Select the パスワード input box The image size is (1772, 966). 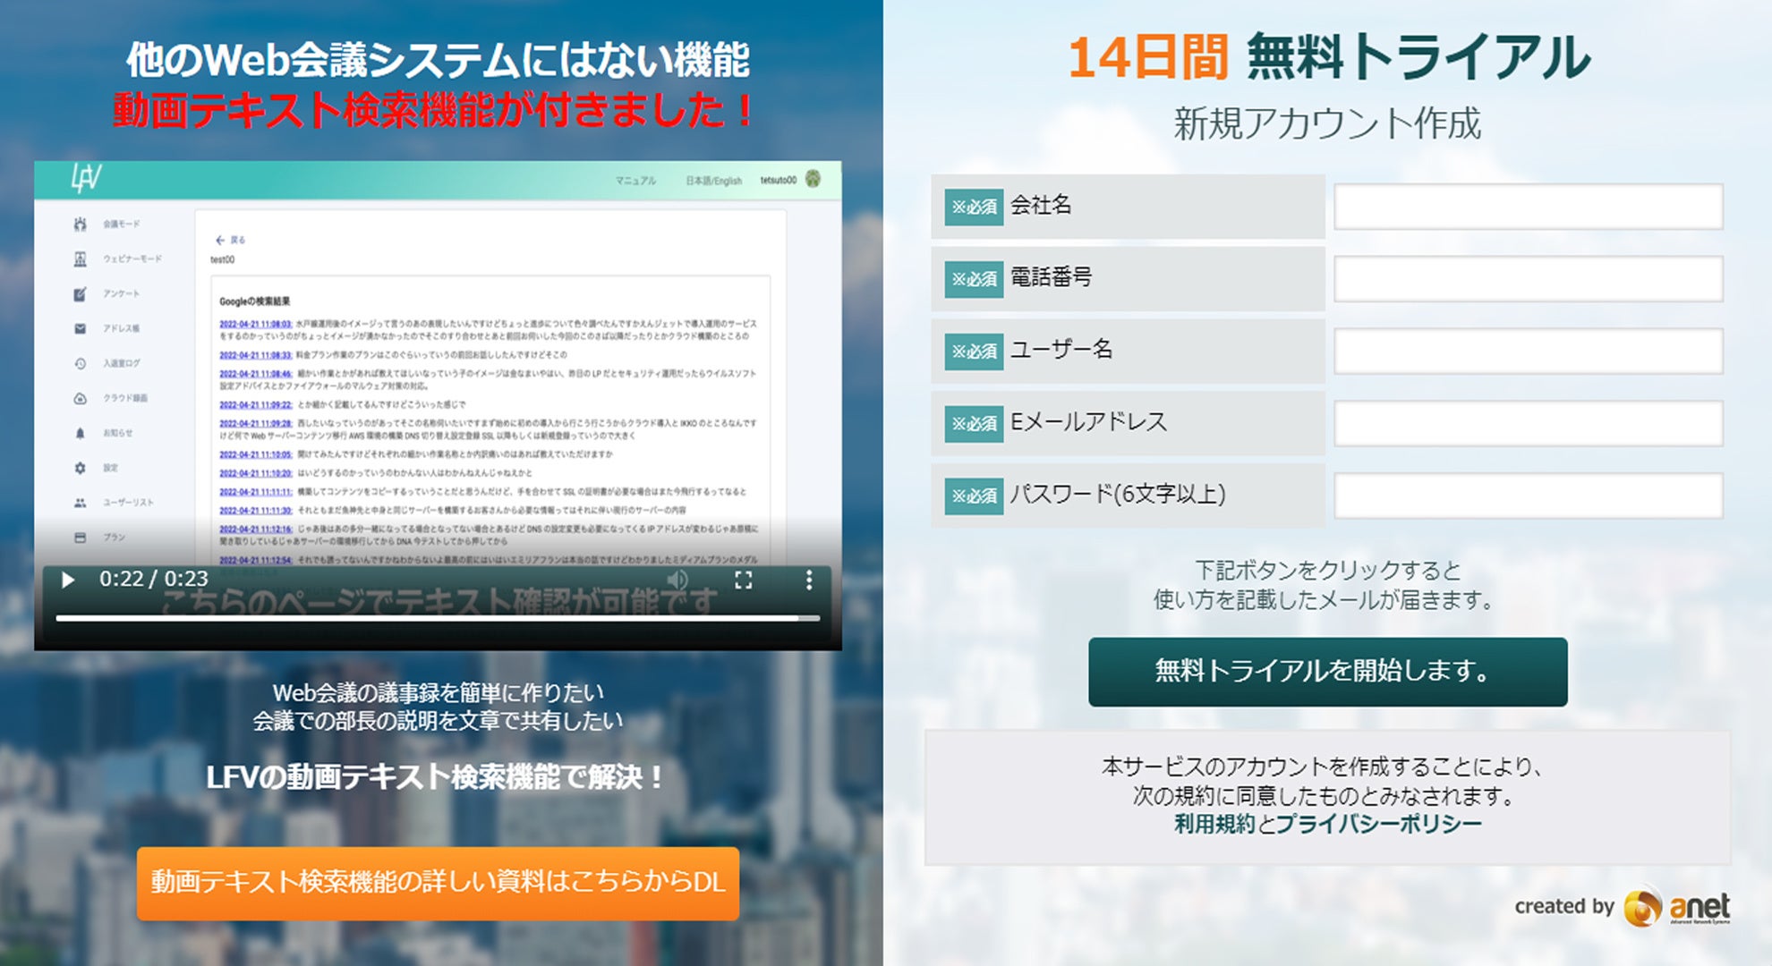coord(1528,496)
